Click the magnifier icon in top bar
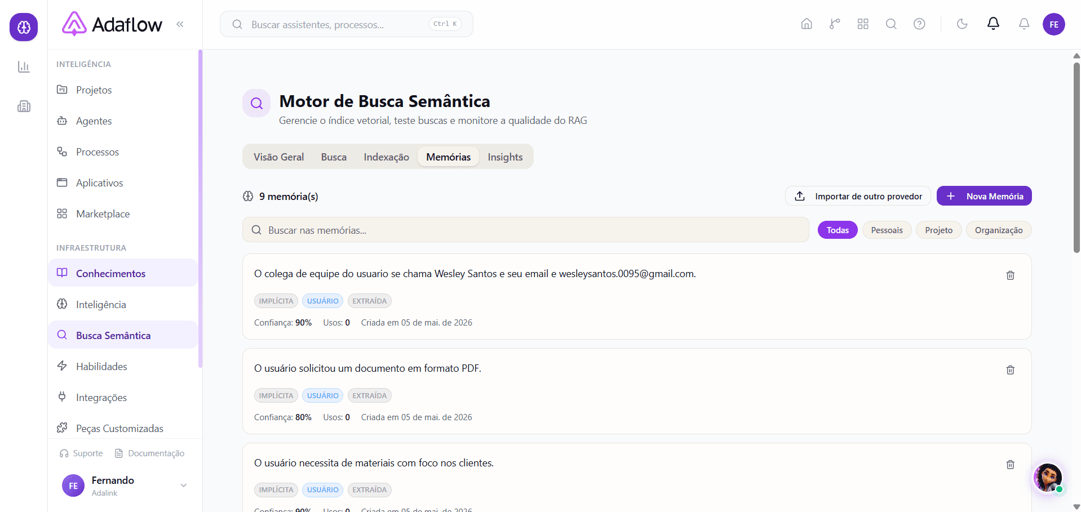This screenshot has width=1081, height=512. point(891,24)
